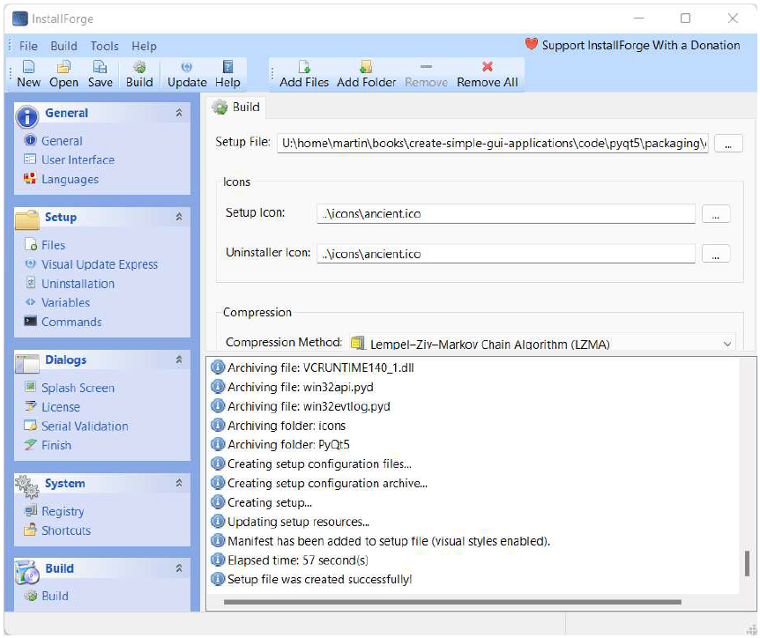The width and height of the screenshot is (760, 638).
Task: Collapse the General sidebar section
Action: coord(179,114)
